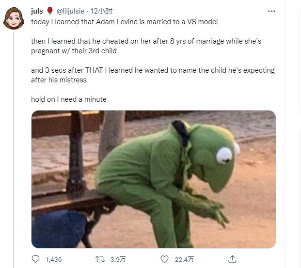Click Kermit's white eye in the photo
301x268 pixels.
224,156
